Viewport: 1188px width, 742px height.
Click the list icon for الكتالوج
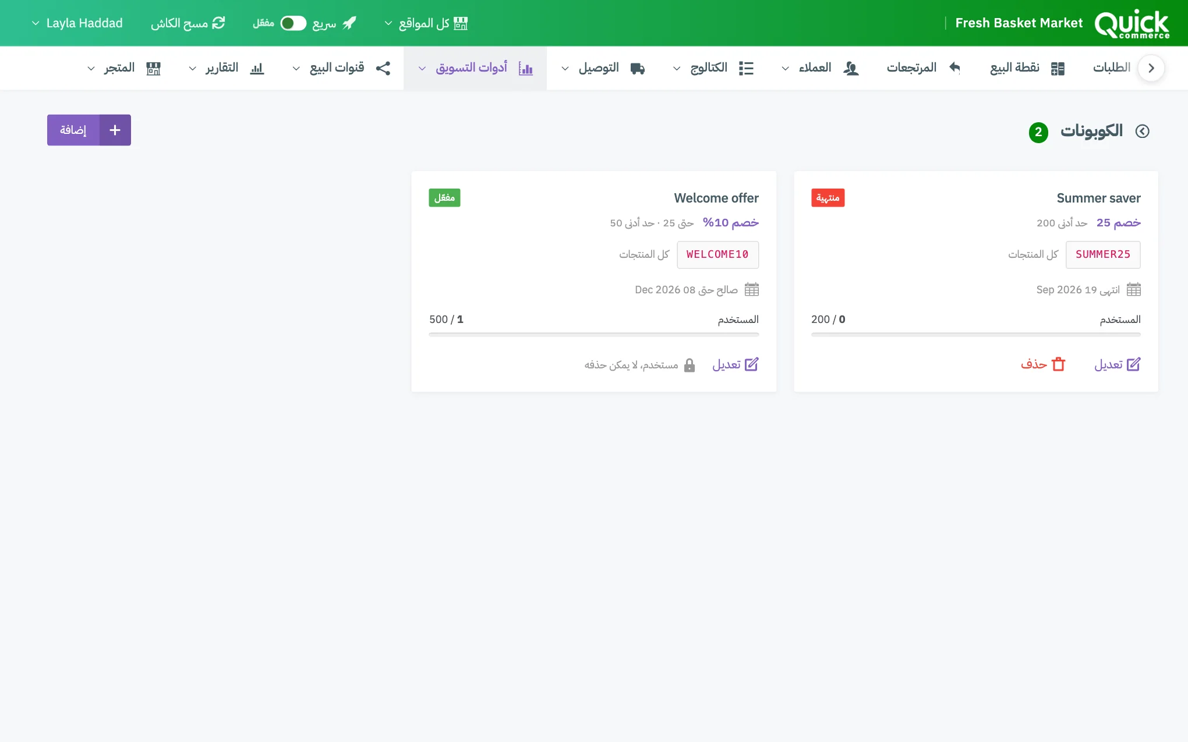pyautogui.click(x=746, y=68)
